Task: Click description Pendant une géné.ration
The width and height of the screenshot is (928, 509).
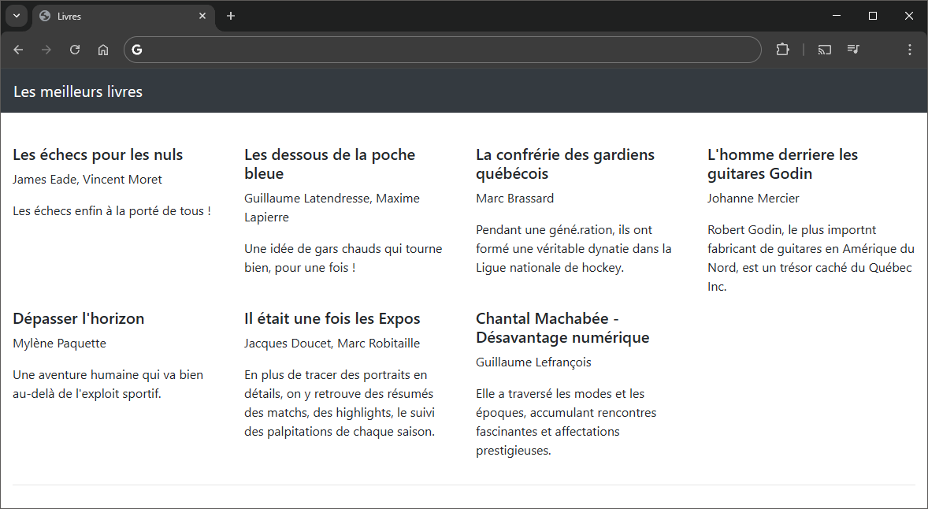Action: 574,248
